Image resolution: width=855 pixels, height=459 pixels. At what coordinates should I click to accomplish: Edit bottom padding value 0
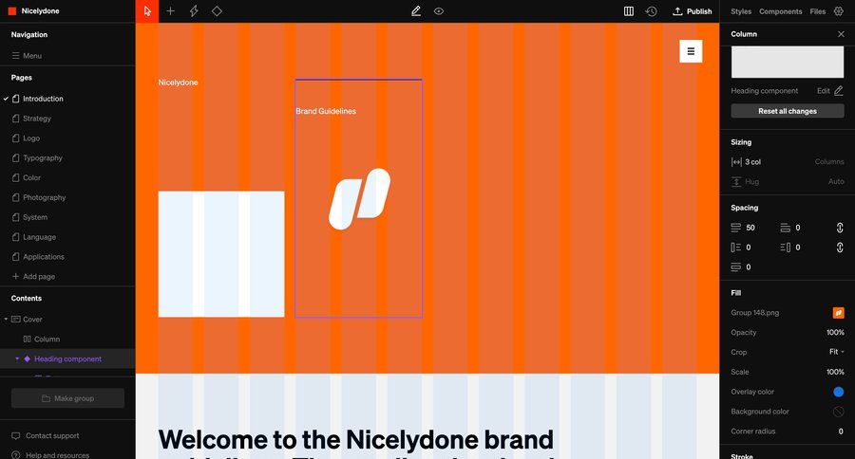798,228
